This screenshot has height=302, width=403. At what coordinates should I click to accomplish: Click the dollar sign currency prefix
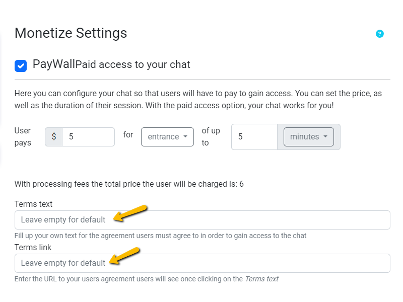point(54,137)
